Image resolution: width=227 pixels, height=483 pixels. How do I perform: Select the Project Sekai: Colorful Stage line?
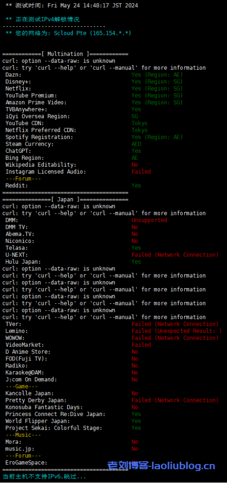click(x=73, y=428)
